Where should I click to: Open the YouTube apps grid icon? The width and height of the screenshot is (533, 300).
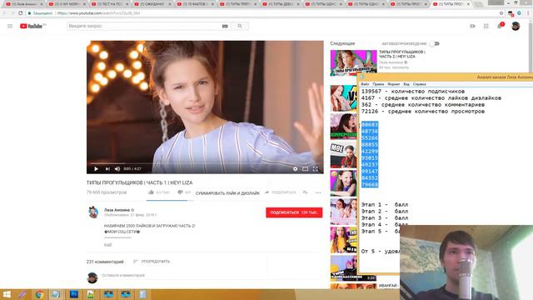(x=486, y=26)
